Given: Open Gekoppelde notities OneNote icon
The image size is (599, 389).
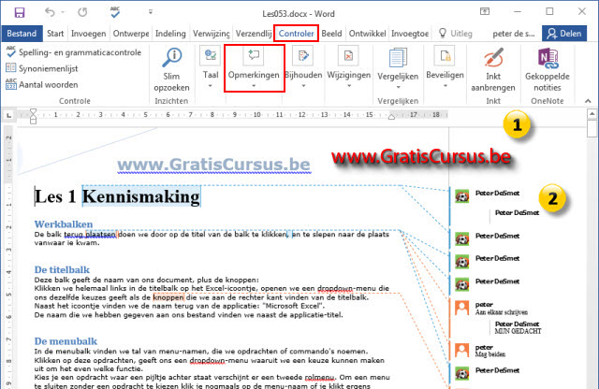Looking at the screenshot, I should coord(548,58).
